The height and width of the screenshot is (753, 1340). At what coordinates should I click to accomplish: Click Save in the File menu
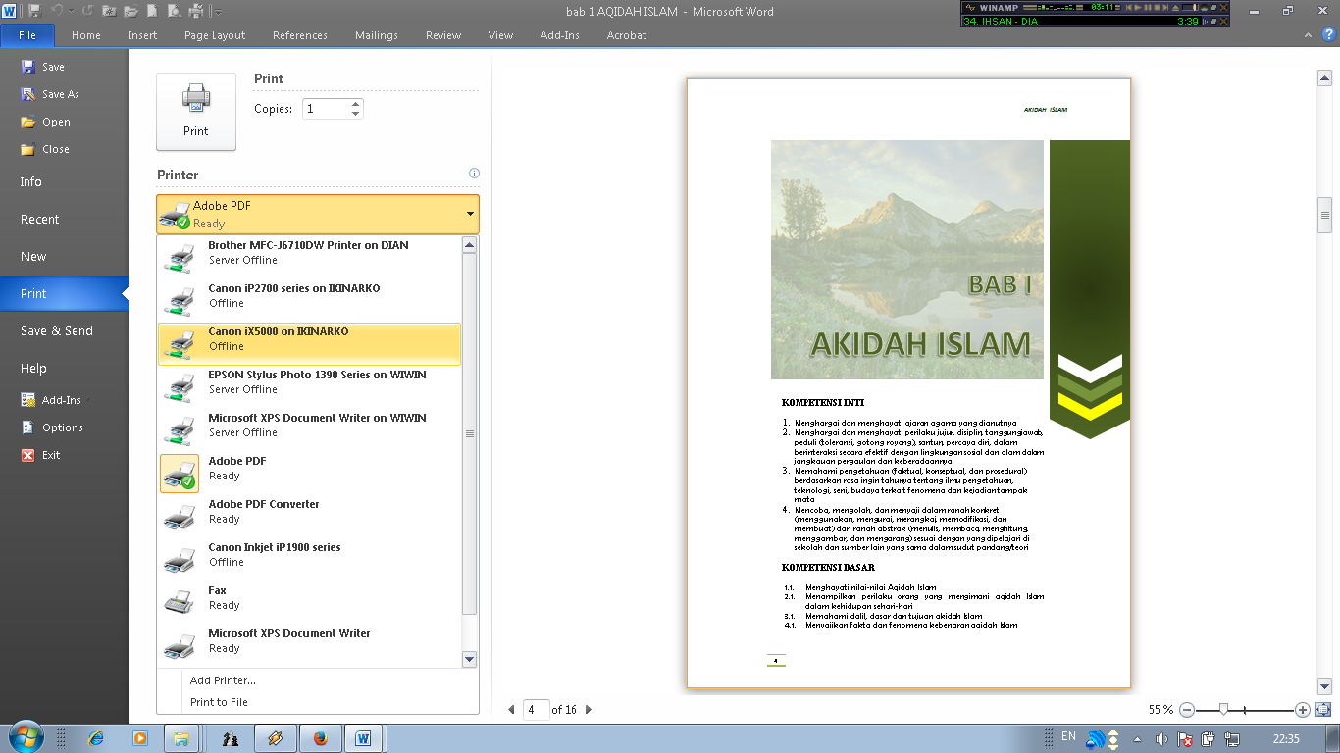tap(53, 67)
